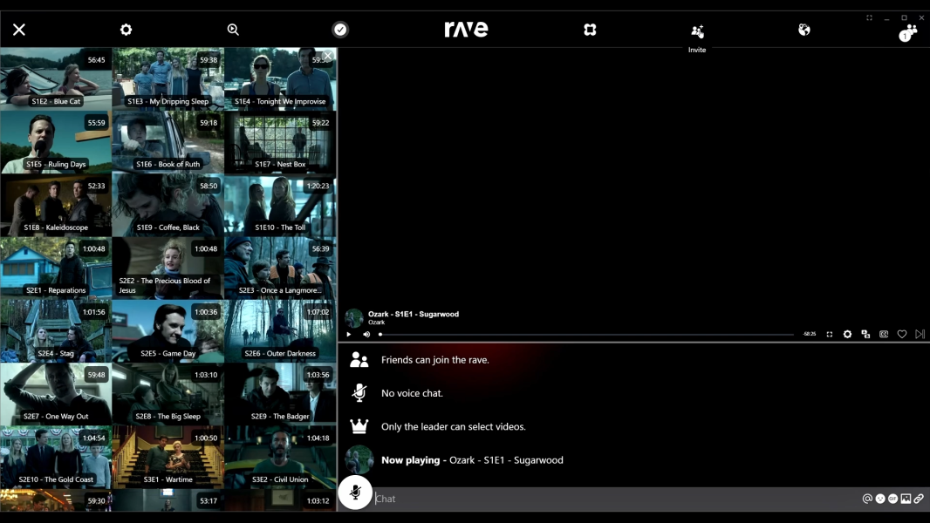Click the Ozark channel avatar beside the title

click(354, 318)
